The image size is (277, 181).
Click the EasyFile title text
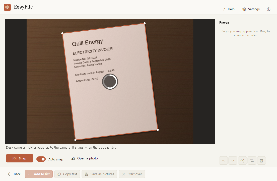pos(23,7)
